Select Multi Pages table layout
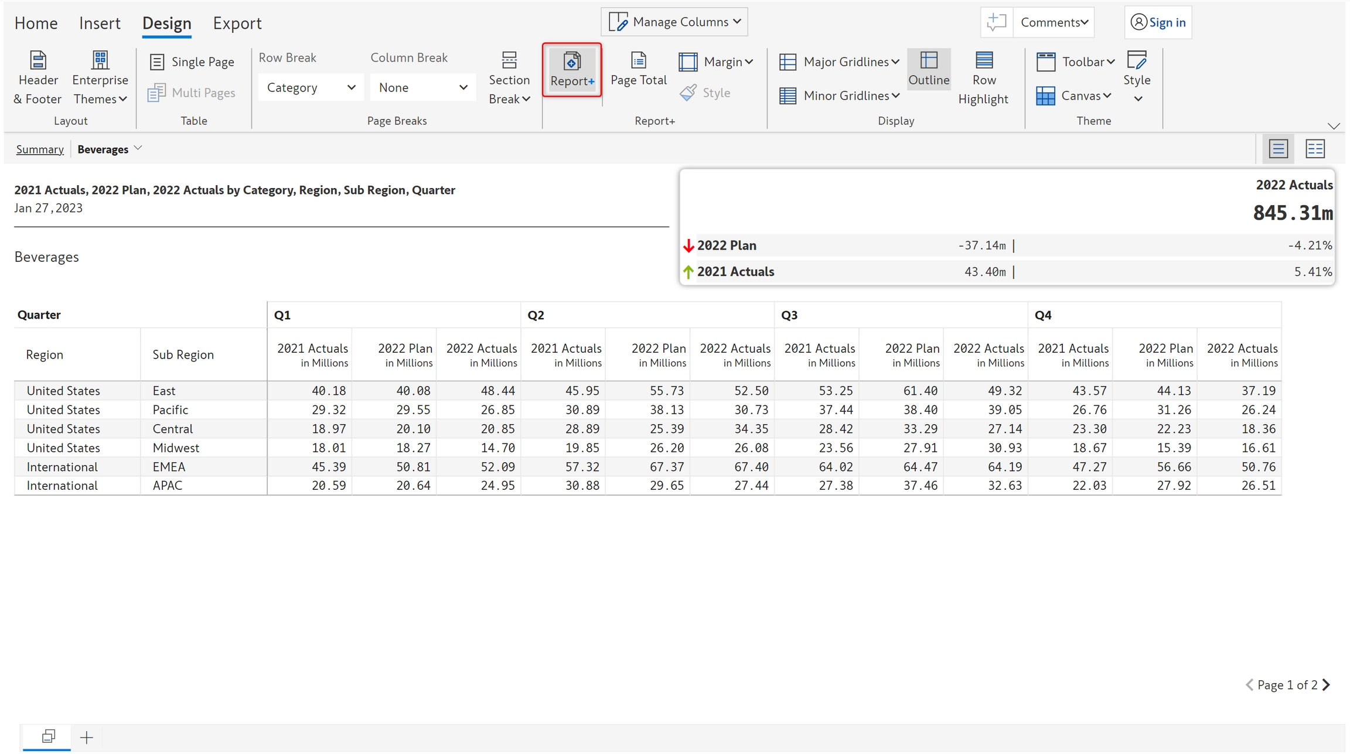This screenshot has width=1350, height=754. tap(192, 93)
